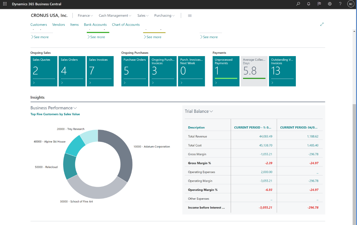
Task: Expand the Finance menu
Action: click(85, 15)
